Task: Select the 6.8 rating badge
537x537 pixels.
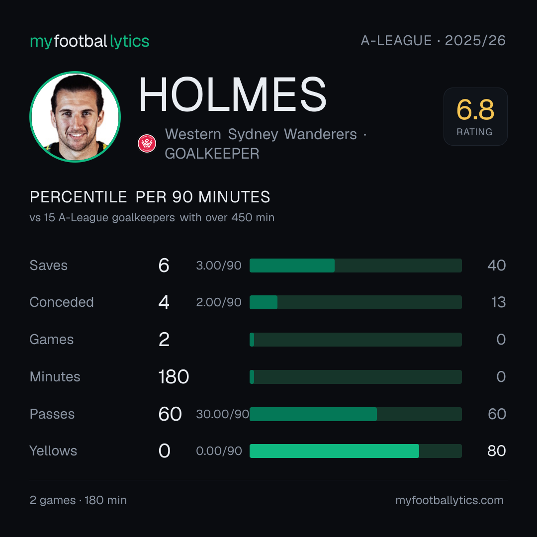Action: [x=475, y=116]
